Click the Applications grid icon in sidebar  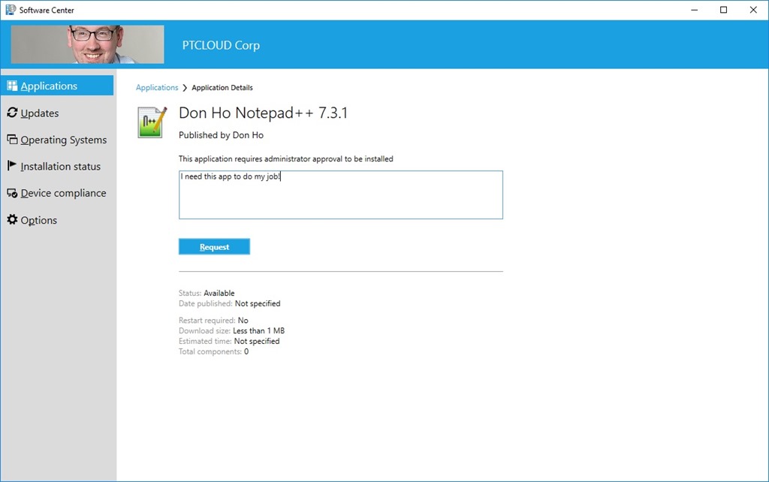(x=12, y=86)
